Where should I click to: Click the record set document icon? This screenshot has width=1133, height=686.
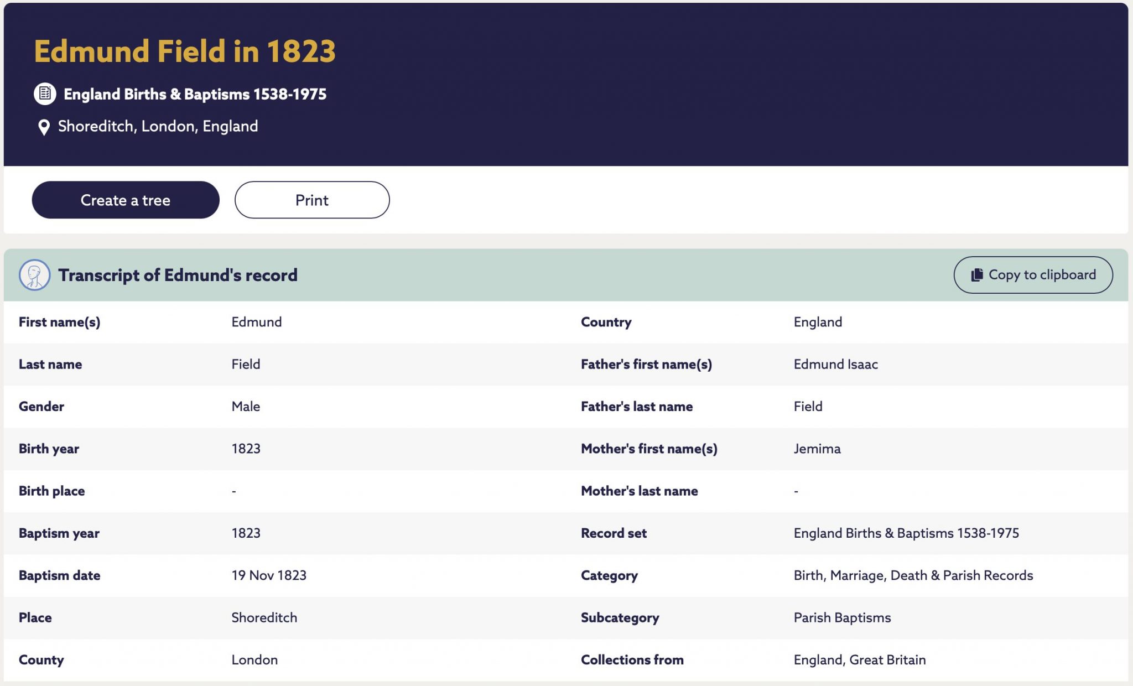(x=45, y=93)
